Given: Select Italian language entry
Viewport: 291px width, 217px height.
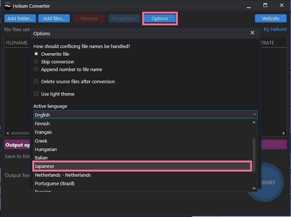Looking at the screenshot, I should (143, 158).
